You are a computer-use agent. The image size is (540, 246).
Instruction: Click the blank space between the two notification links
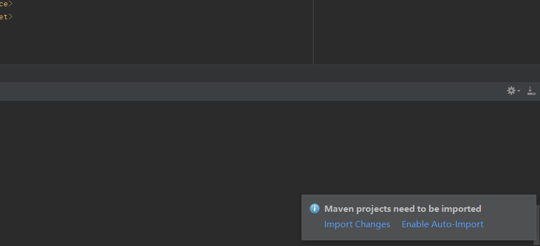396,224
